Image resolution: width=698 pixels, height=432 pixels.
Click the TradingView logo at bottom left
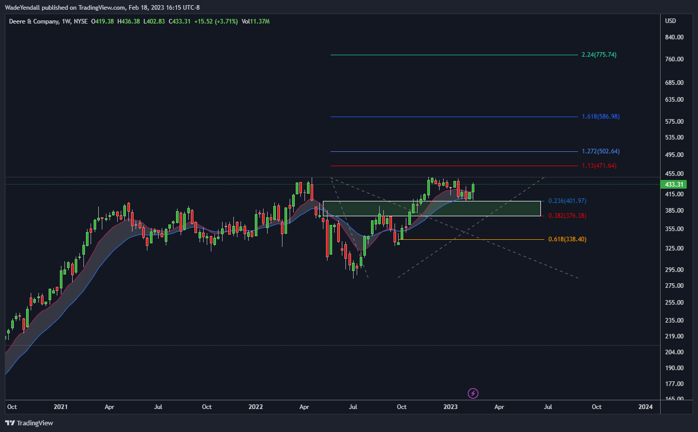(29, 423)
